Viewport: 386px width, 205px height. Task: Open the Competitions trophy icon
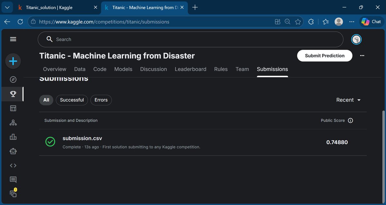pos(13,94)
